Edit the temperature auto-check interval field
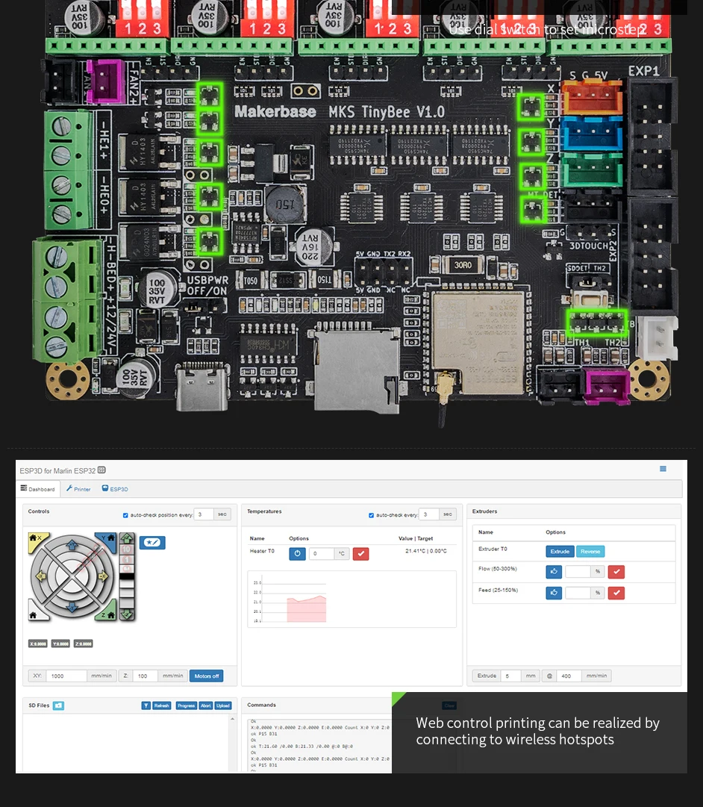This screenshot has width=703, height=807. pos(429,514)
